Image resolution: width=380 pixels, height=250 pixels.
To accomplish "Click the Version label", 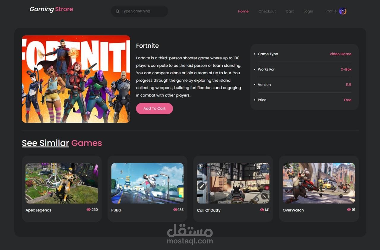I will [x=264, y=85].
